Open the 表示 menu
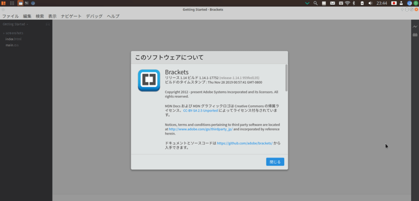419x201 pixels. coord(52,16)
